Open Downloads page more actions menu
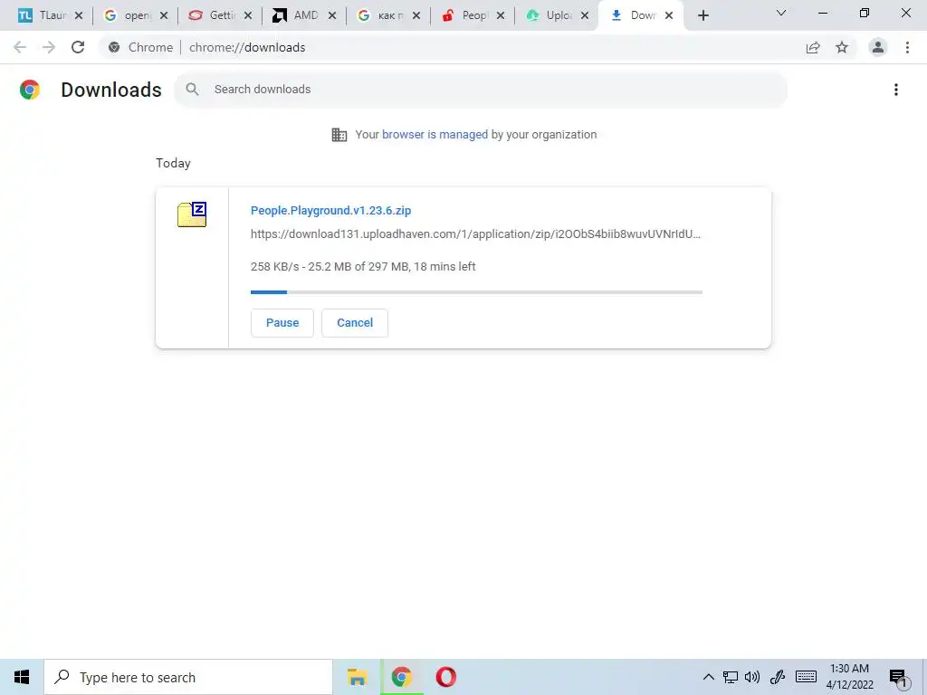 pyautogui.click(x=896, y=90)
